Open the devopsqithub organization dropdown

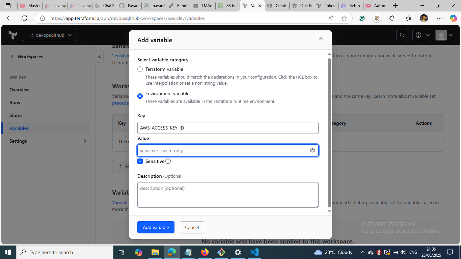pos(50,35)
